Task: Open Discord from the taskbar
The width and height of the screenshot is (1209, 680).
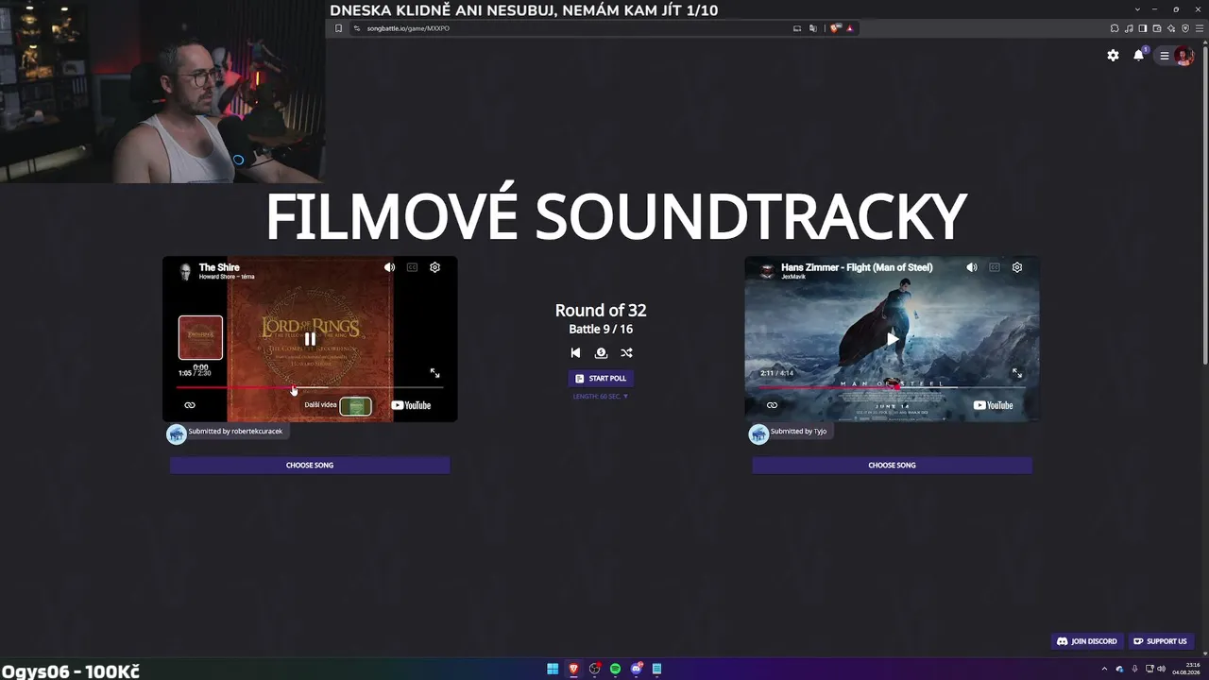Action: click(636, 669)
